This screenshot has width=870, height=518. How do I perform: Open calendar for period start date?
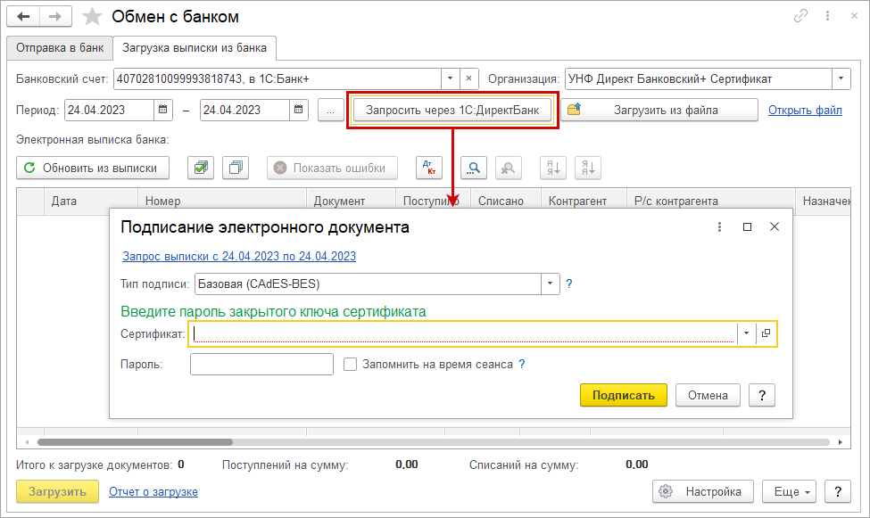coord(163,111)
